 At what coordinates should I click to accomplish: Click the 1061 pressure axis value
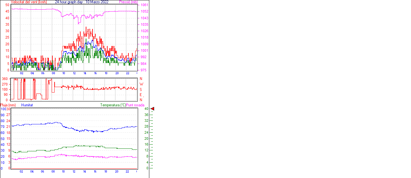(144, 5)
